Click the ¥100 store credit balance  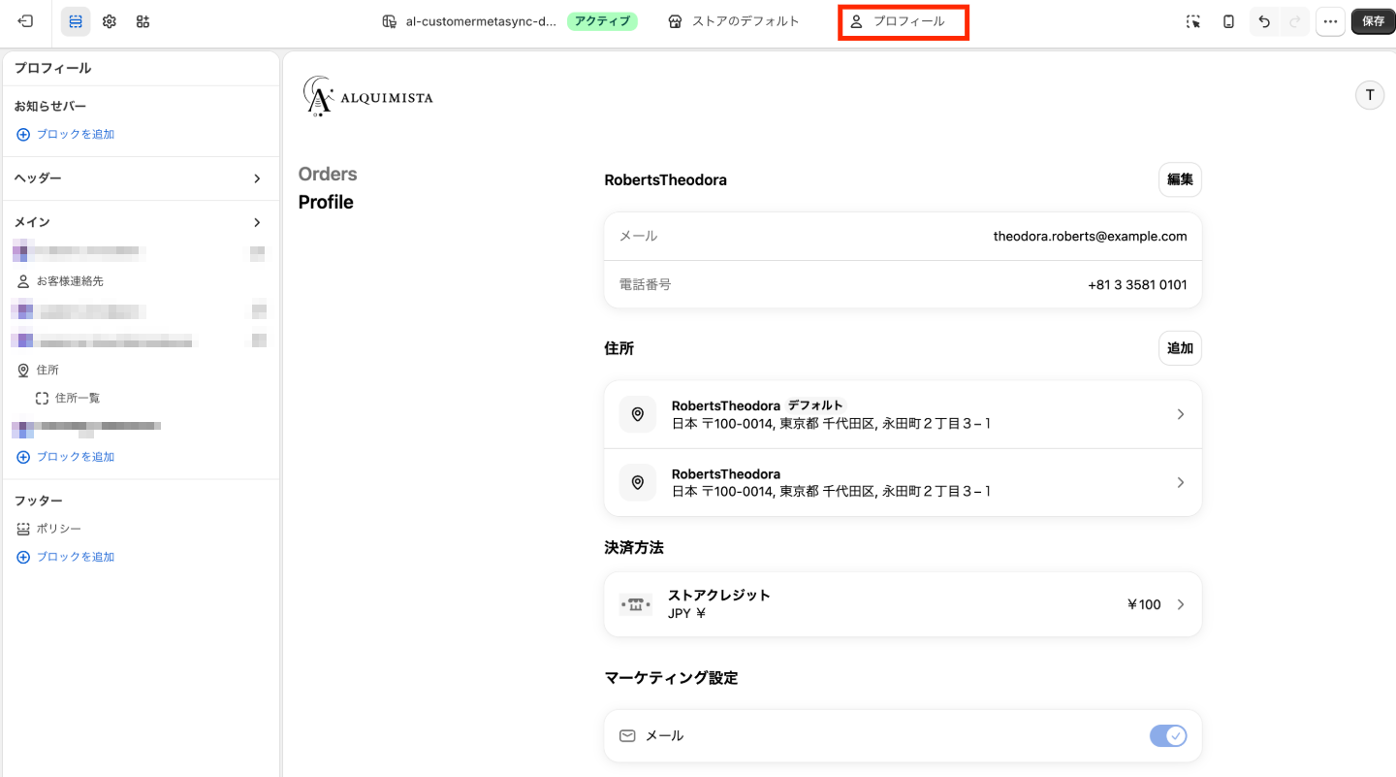point(1144,604)
